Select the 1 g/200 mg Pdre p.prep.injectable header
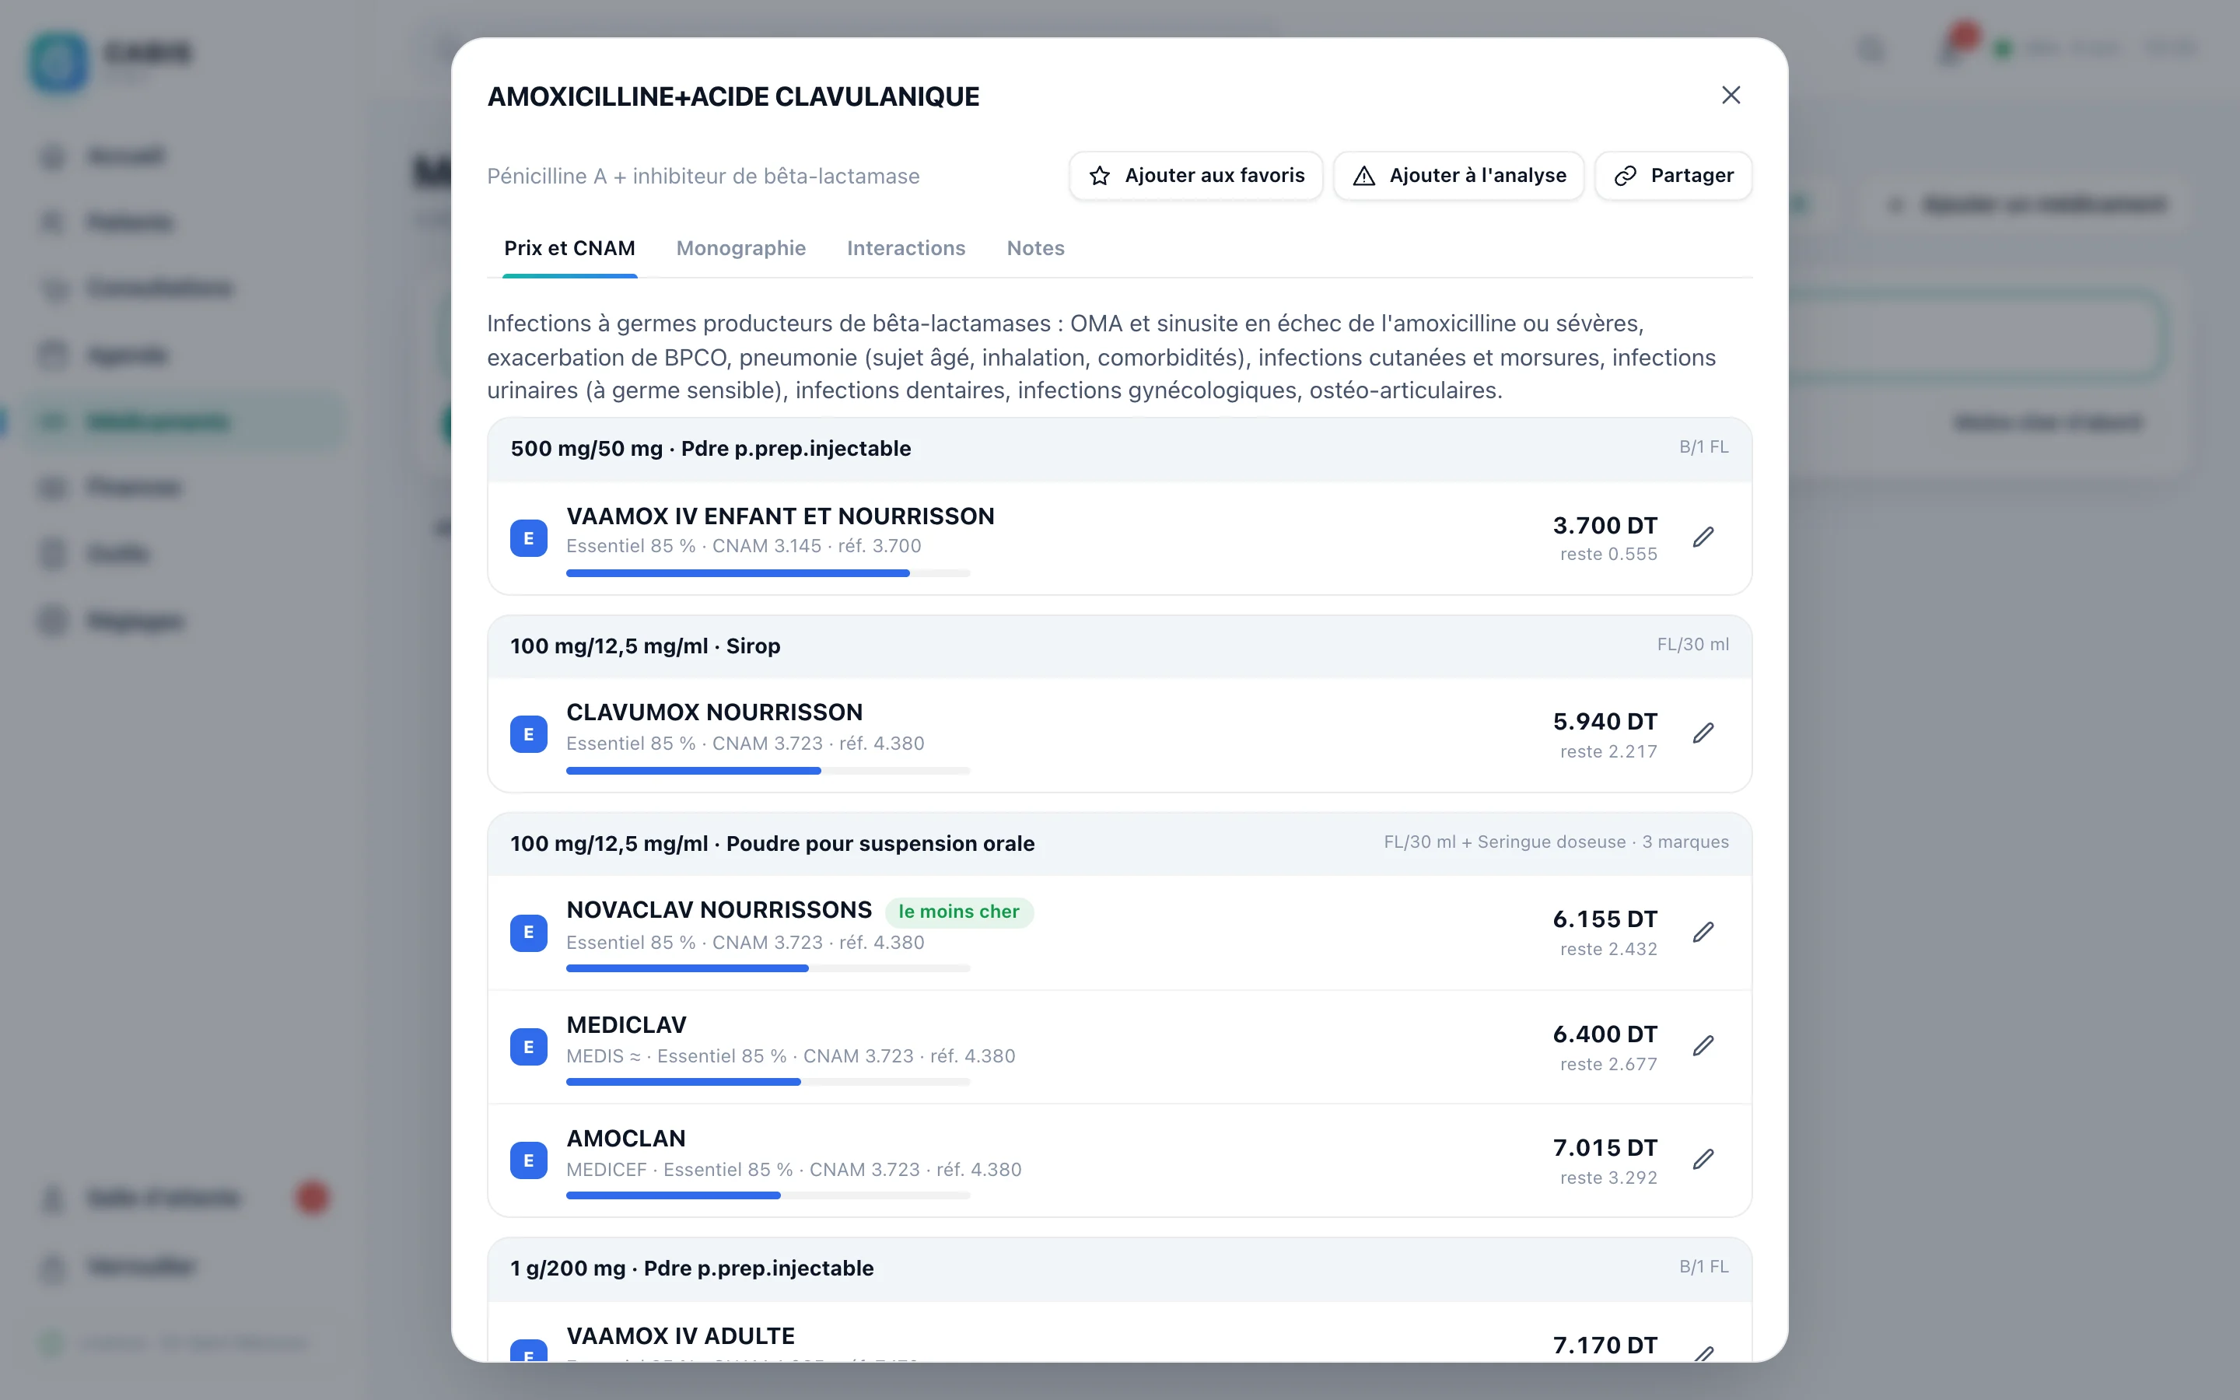This screenshot has height=1400, width=2240. point(1119,1269)
